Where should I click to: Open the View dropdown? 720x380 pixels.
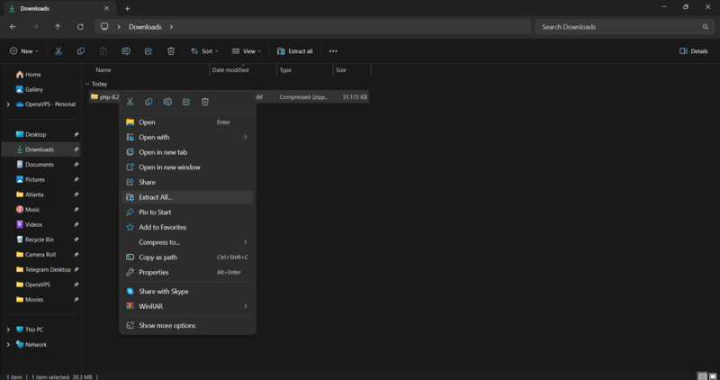(247, 51)
